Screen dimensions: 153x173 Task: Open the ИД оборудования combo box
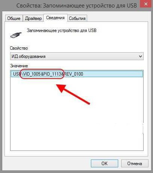77,56
